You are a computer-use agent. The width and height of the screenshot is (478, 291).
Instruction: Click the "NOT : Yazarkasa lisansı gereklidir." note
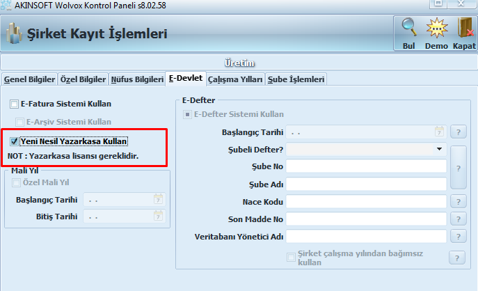pyautogui.click(x=73, y=156)
